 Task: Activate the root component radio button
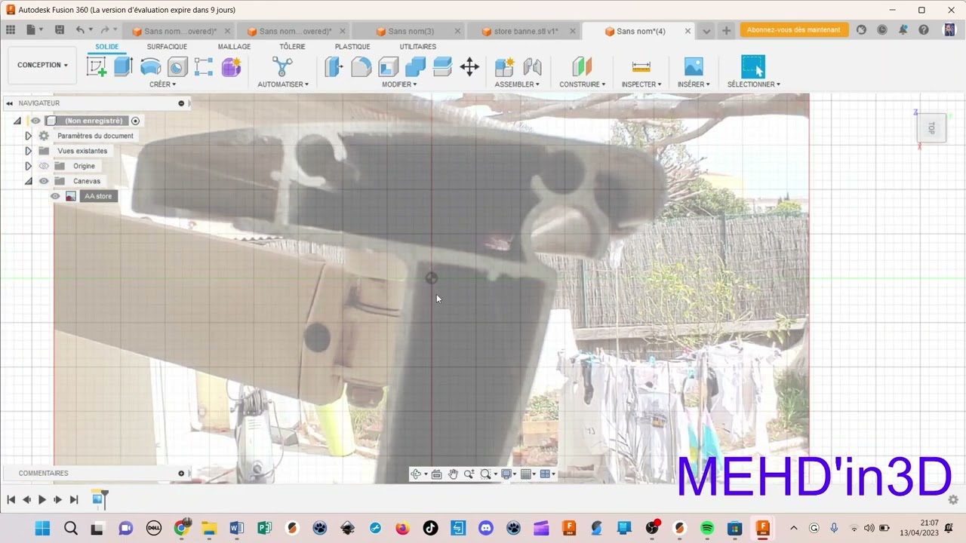(x=136, y=121)
